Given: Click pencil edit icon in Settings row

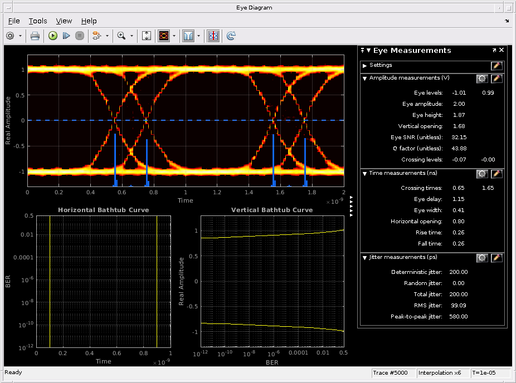Looking at the screenshot, I should tap(496, 66).
